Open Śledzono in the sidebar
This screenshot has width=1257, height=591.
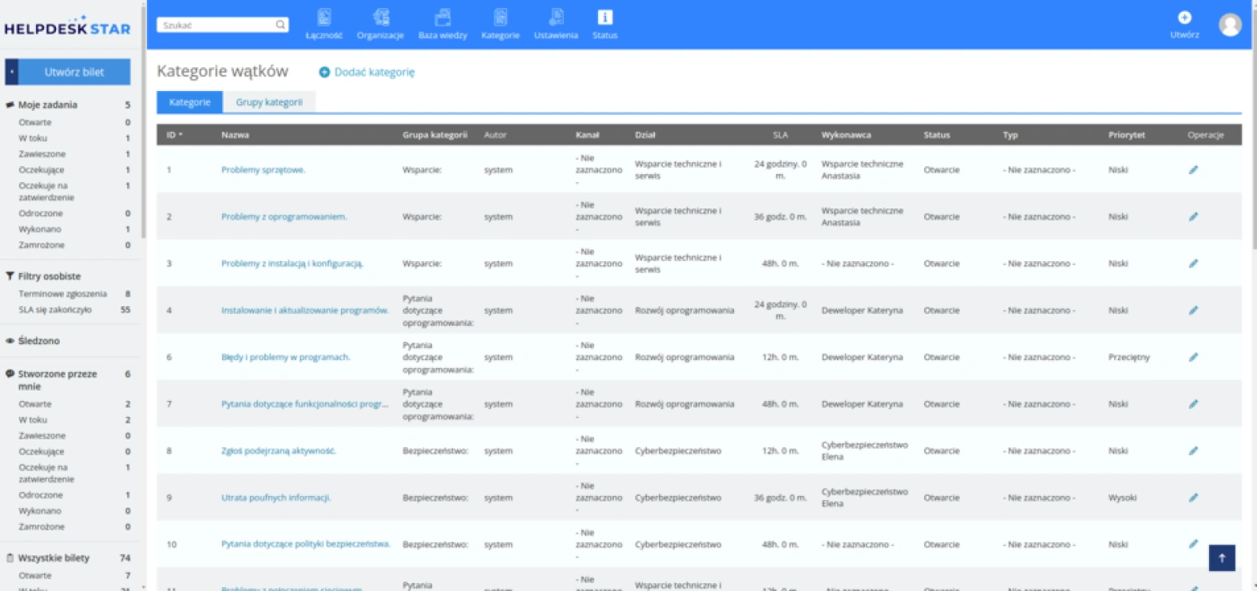tap(39, 341)
